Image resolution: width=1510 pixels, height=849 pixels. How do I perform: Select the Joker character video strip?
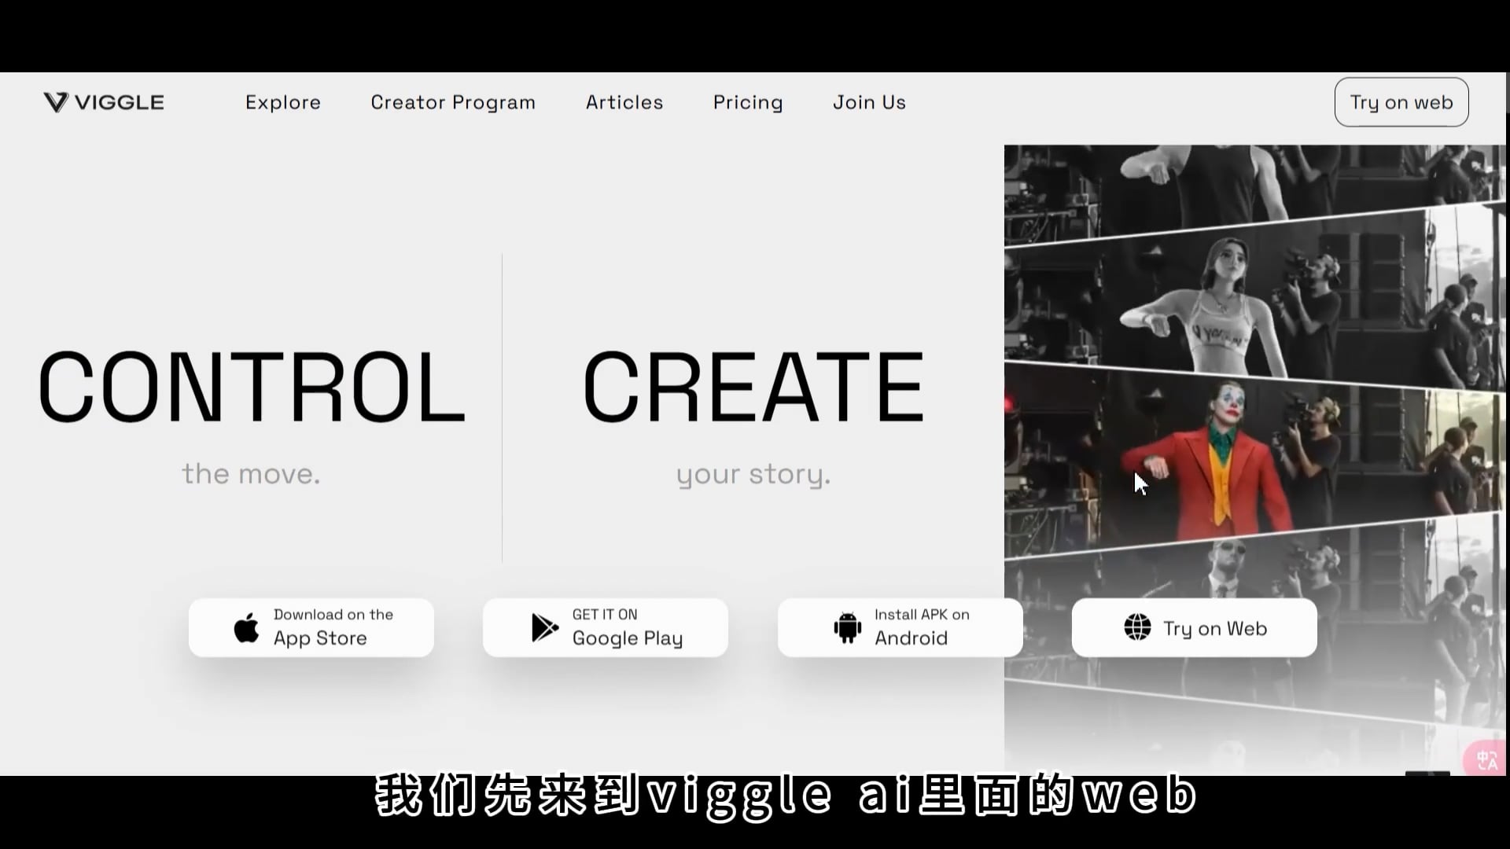coord(1254,458)
